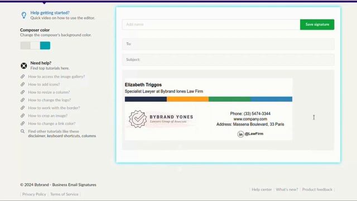357x201 pixels.
Task: Choose the gray composer color swatch
Action: [x=25, y=45]
